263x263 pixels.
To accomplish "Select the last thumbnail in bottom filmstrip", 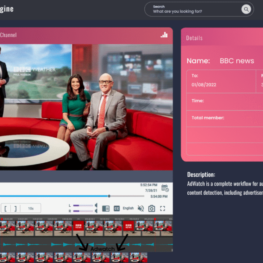I will pyautogui.click(x=138, y=258).
